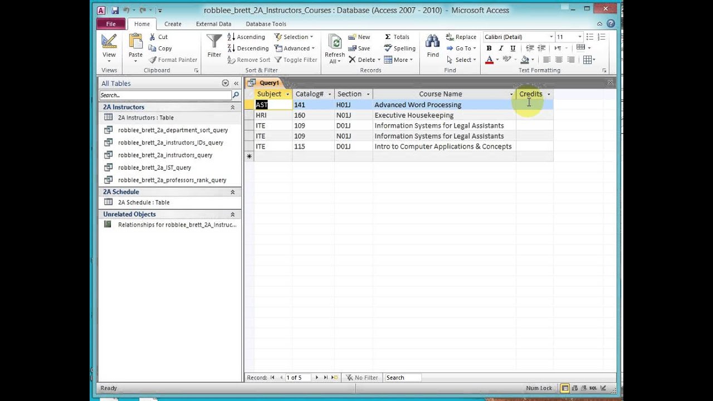
Task: Toggle Bold formatting
Action: [x=489, y=48]
